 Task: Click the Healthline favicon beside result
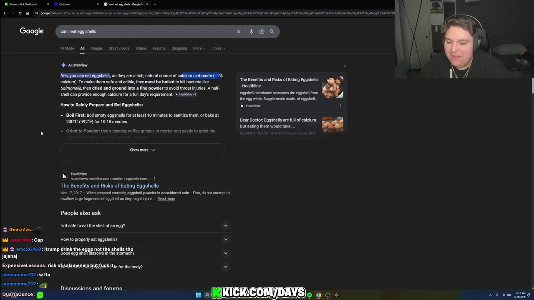[64, 176]
